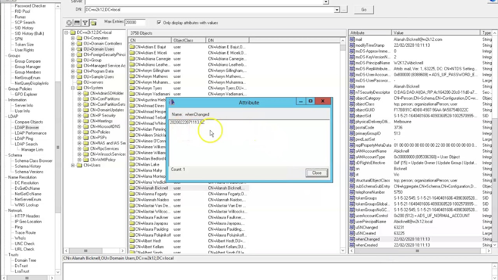The width and height of the screenshot is (498, 280).
Task: Select the CN=Albert Kellam row
Action: (x=189, y=247)
